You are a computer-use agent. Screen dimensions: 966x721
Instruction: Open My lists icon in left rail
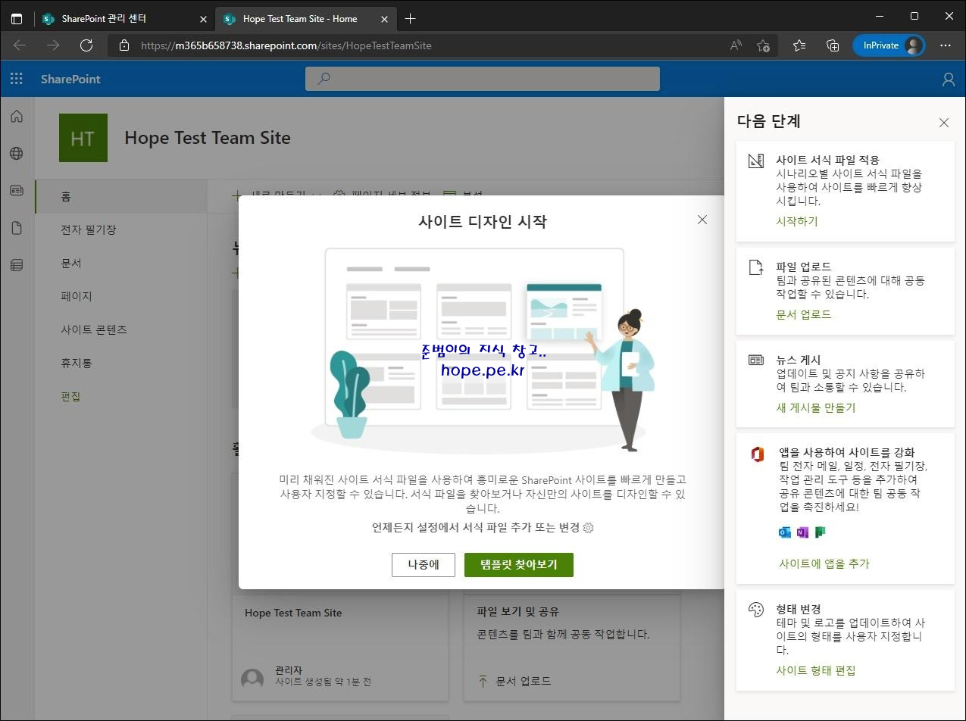17,265
